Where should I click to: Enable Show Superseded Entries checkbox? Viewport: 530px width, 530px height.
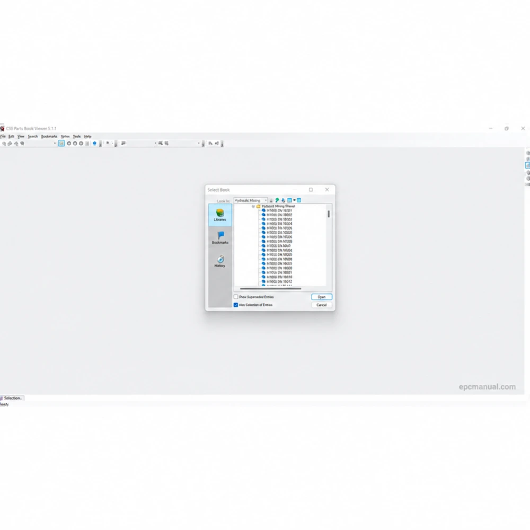236,297
